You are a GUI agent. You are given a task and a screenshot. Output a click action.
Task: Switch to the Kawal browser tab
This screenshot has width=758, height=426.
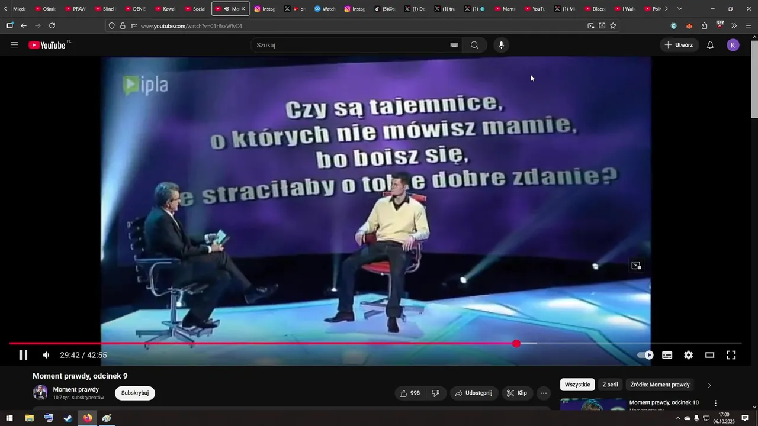tap(165, 9)
